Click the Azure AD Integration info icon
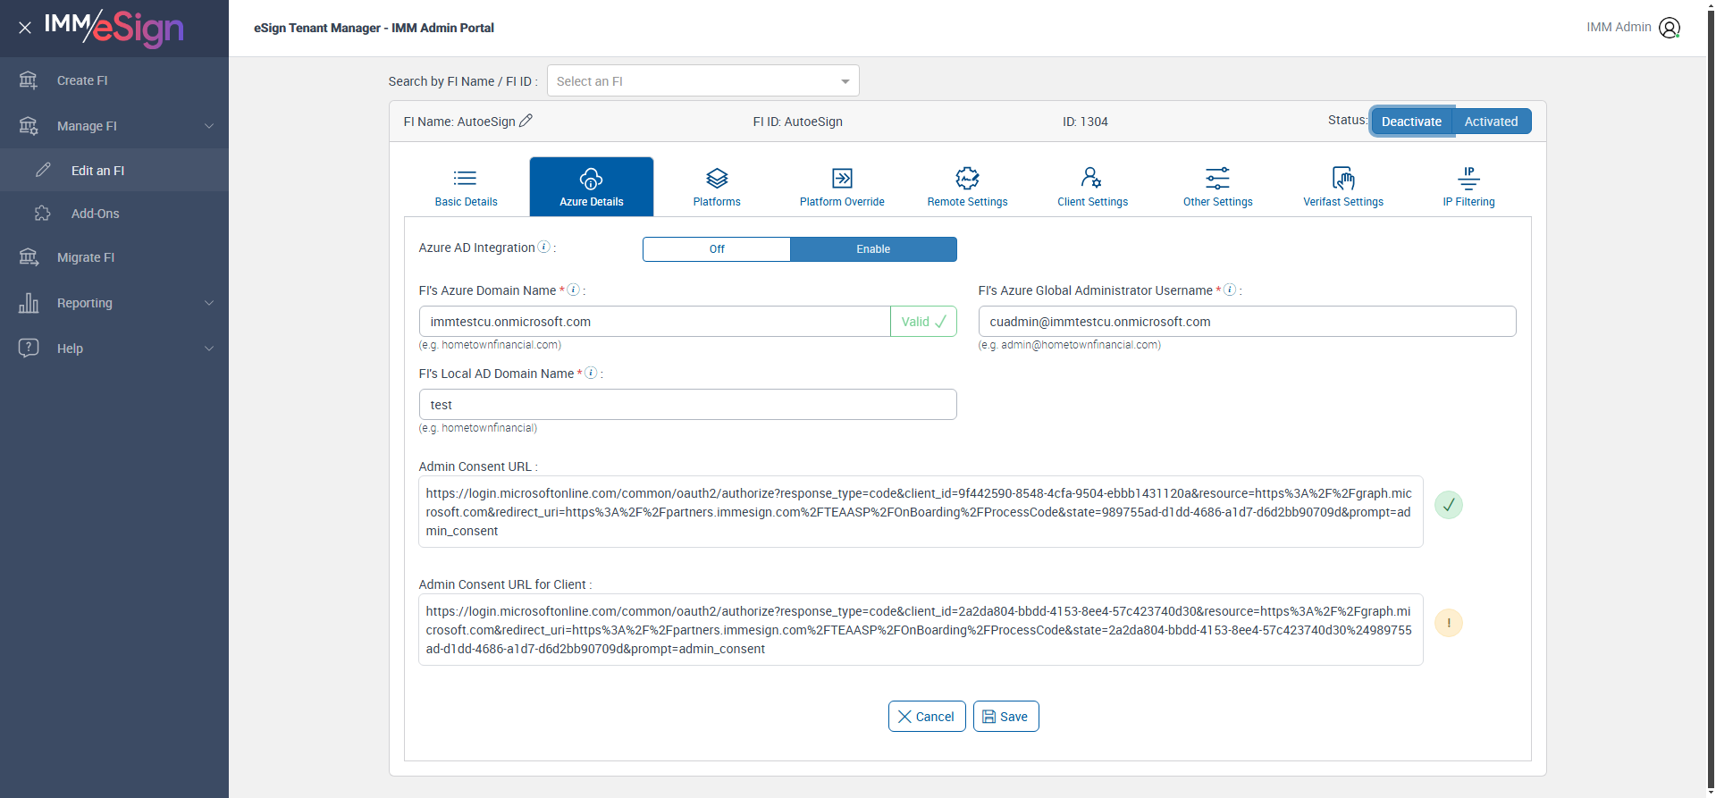The image size is (1716, 798). [543, 248]
